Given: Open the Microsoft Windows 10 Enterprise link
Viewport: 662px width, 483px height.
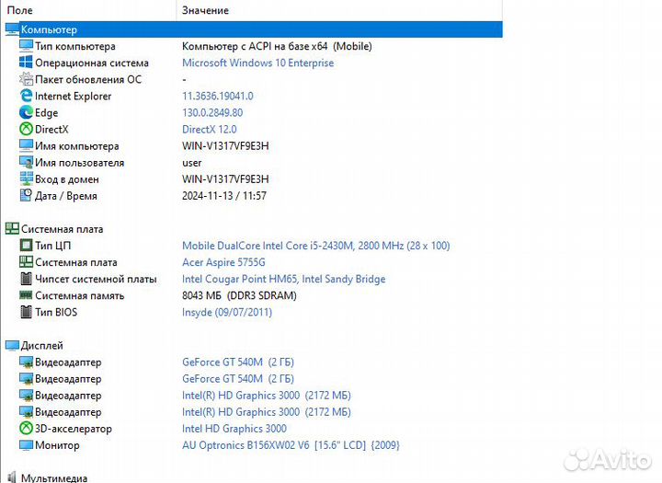Looking at the screenshot, I should click(x=257, y=63).
